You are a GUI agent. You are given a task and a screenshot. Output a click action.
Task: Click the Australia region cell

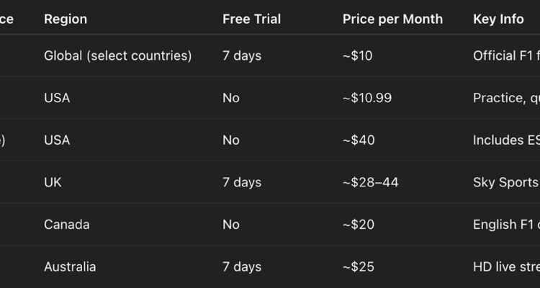click(70, 267)
